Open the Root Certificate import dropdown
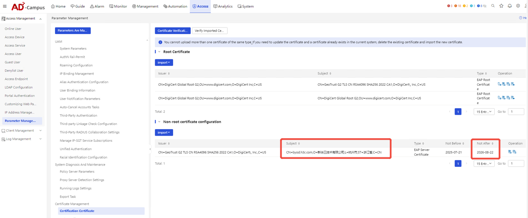Screen dimensions: 528x218 [x=164, y=63]
